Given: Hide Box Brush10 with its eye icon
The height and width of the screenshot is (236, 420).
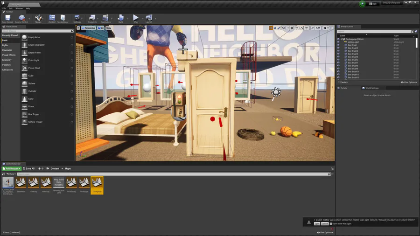Looking at the screenshot, I should pyautogui.click(x=338, y=71).
